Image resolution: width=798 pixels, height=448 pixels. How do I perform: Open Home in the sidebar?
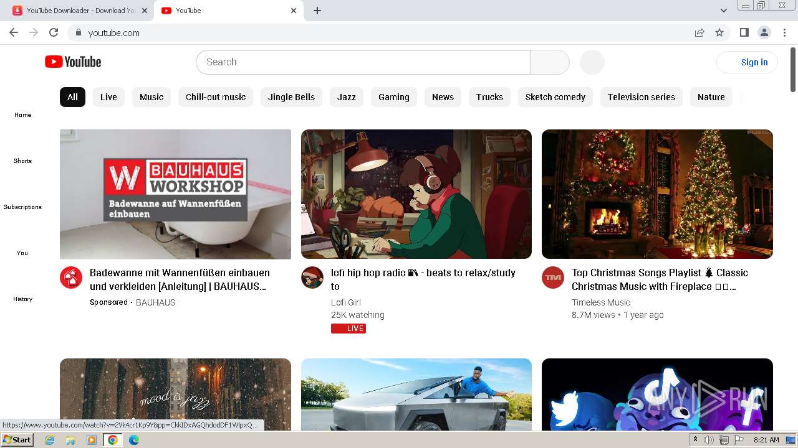click(x=22, y=114)
